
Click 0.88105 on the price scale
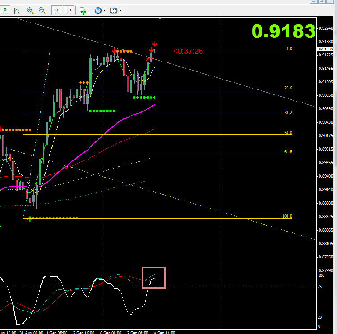click(x=326, y=244)
